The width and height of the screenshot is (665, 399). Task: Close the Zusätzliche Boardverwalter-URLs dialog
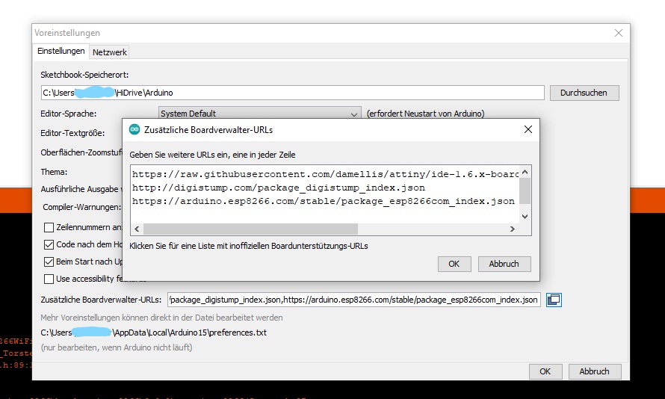pyautogui.click(x=528, y=129)
